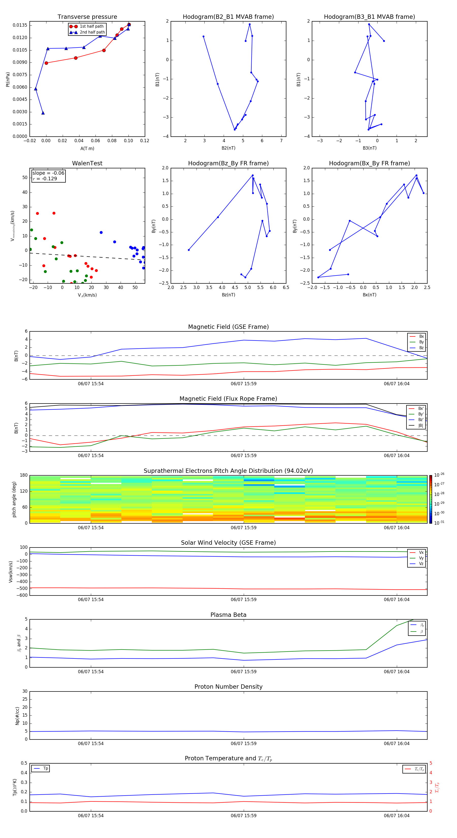Click the 'B3(nT)' axis label
This screenshot has width=457, height=838.
pyautogui.click(x=369, y=148)
